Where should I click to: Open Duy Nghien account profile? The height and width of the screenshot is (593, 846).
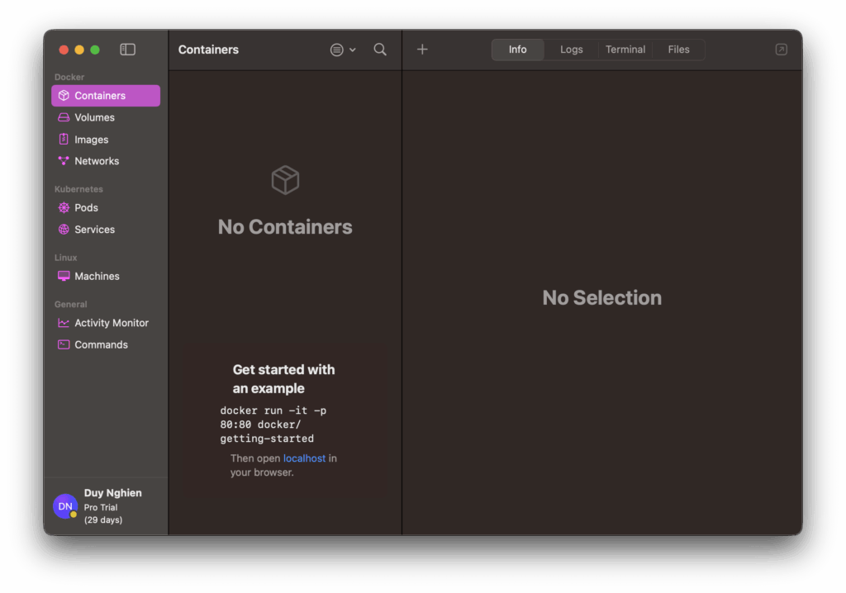point(97,505)
